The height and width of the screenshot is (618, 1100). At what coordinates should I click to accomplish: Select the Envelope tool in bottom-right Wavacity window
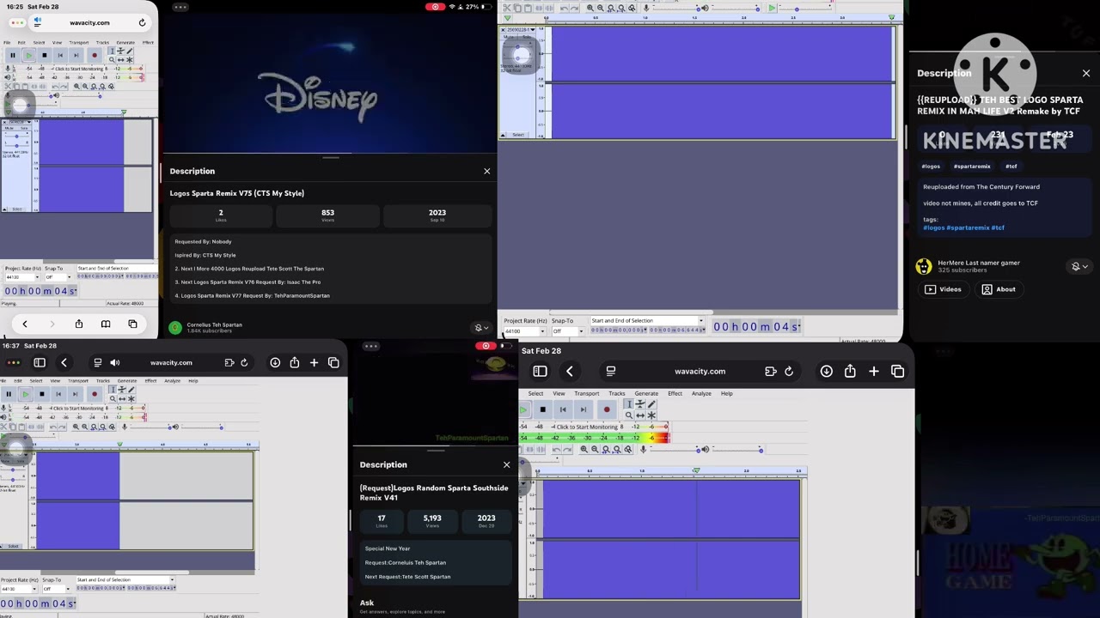click(x=640, y=404)
